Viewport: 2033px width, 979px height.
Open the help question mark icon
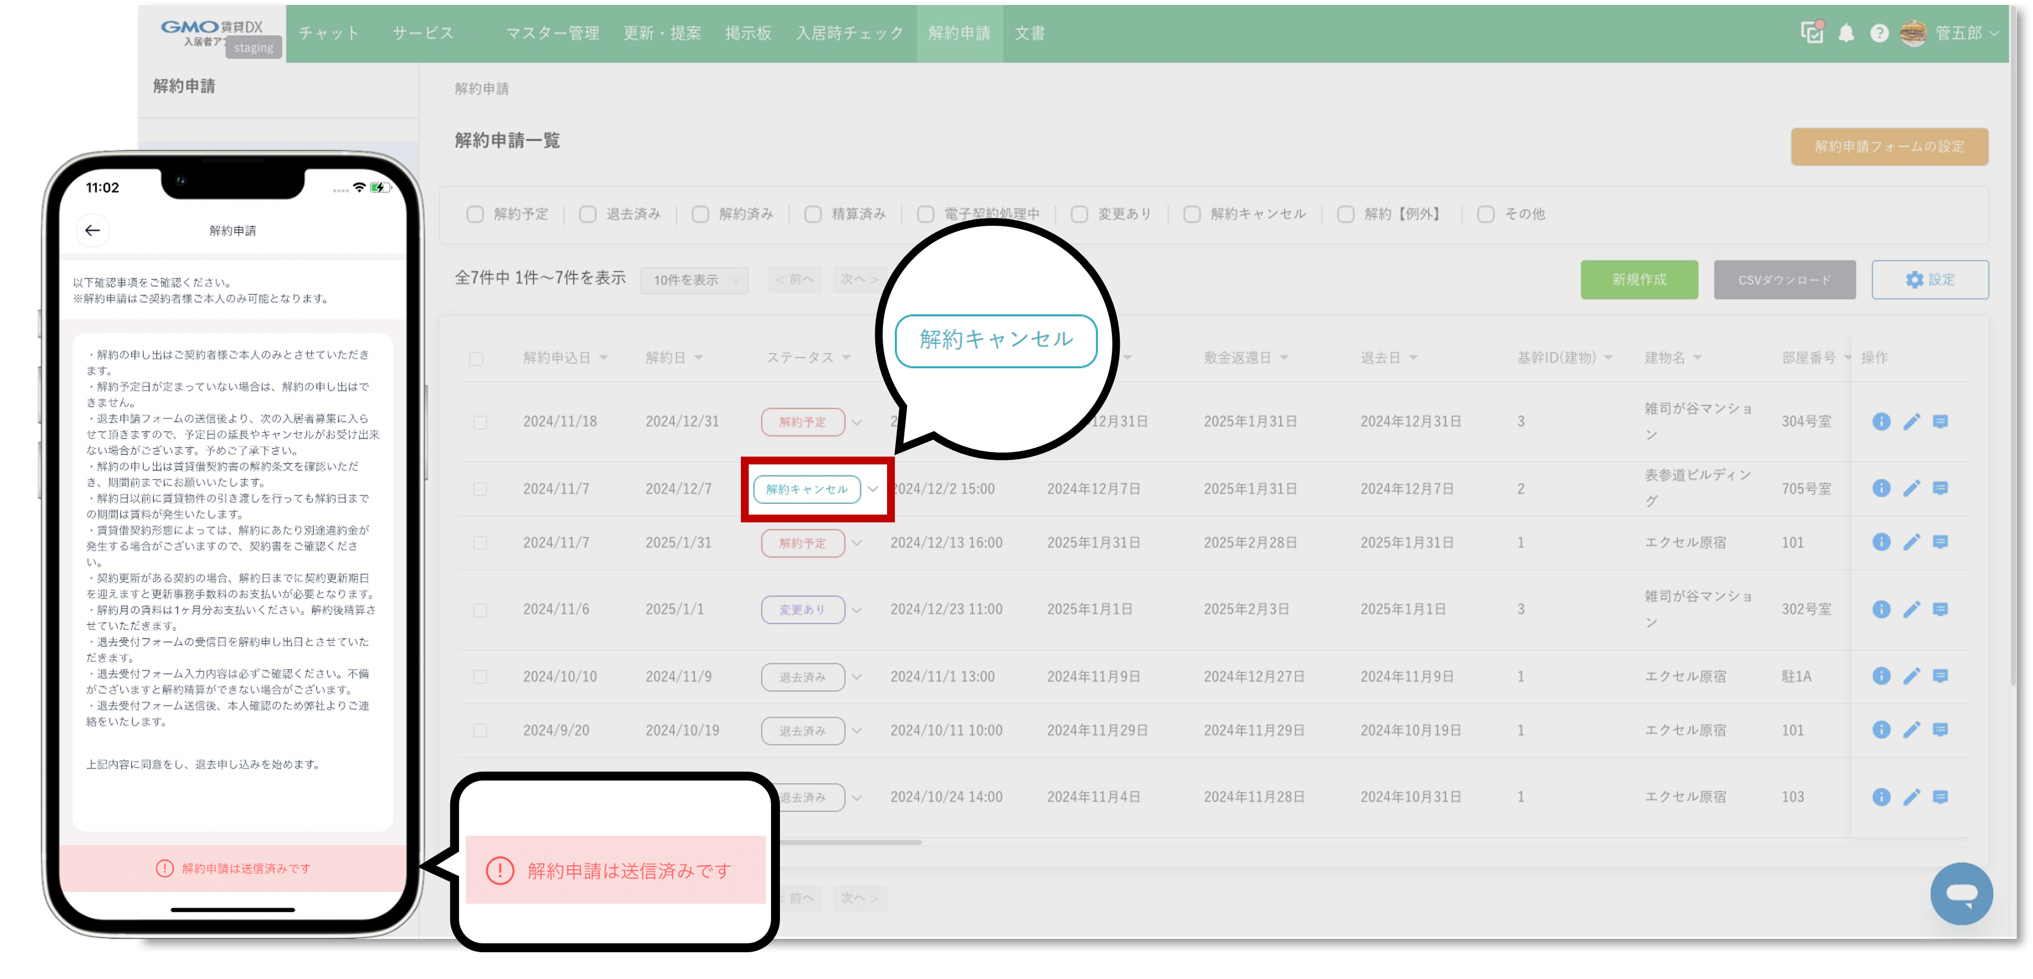point(1879,33)
